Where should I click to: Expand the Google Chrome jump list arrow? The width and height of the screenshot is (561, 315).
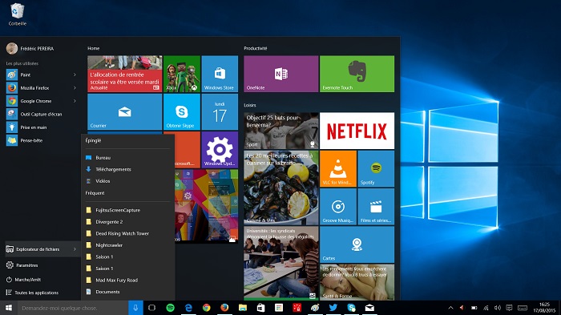coord(75,101)
